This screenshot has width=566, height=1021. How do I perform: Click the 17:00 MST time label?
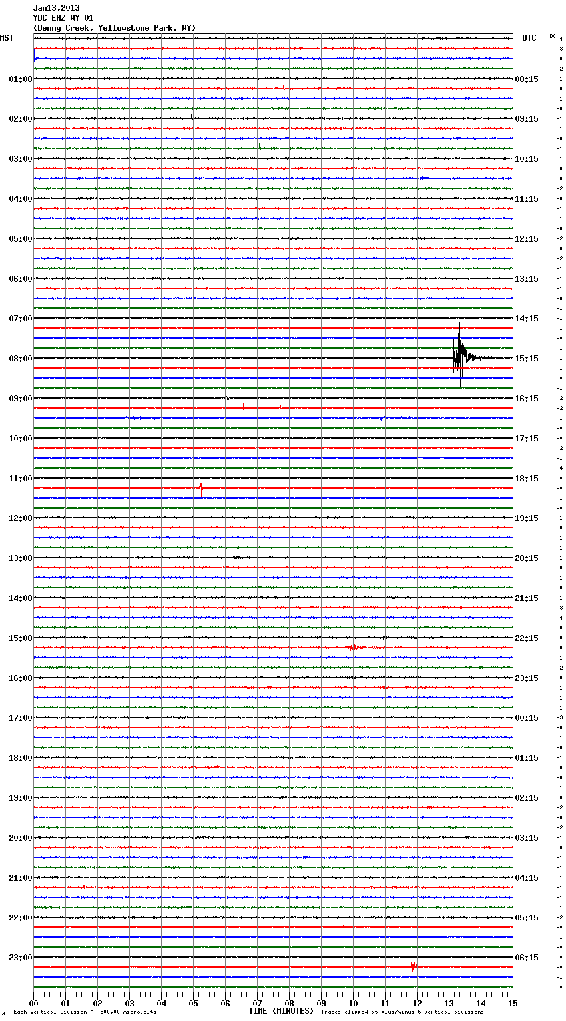tap(21, 718)
